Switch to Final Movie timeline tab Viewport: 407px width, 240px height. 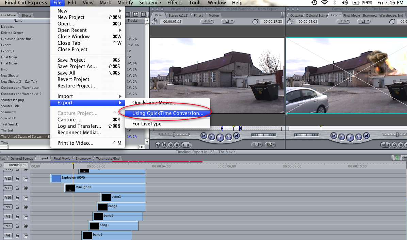tap(62, 158)
